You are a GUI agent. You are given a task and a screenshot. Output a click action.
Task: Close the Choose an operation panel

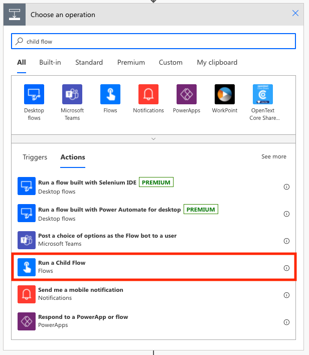pos(295,14)
